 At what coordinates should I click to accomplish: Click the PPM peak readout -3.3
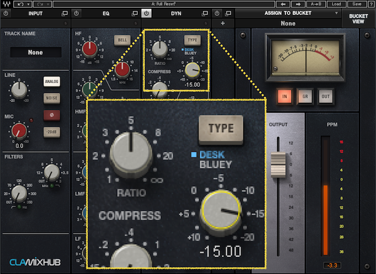(x=332, y=265)
